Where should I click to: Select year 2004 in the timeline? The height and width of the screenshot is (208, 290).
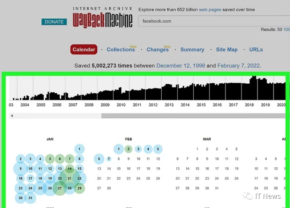25,105
